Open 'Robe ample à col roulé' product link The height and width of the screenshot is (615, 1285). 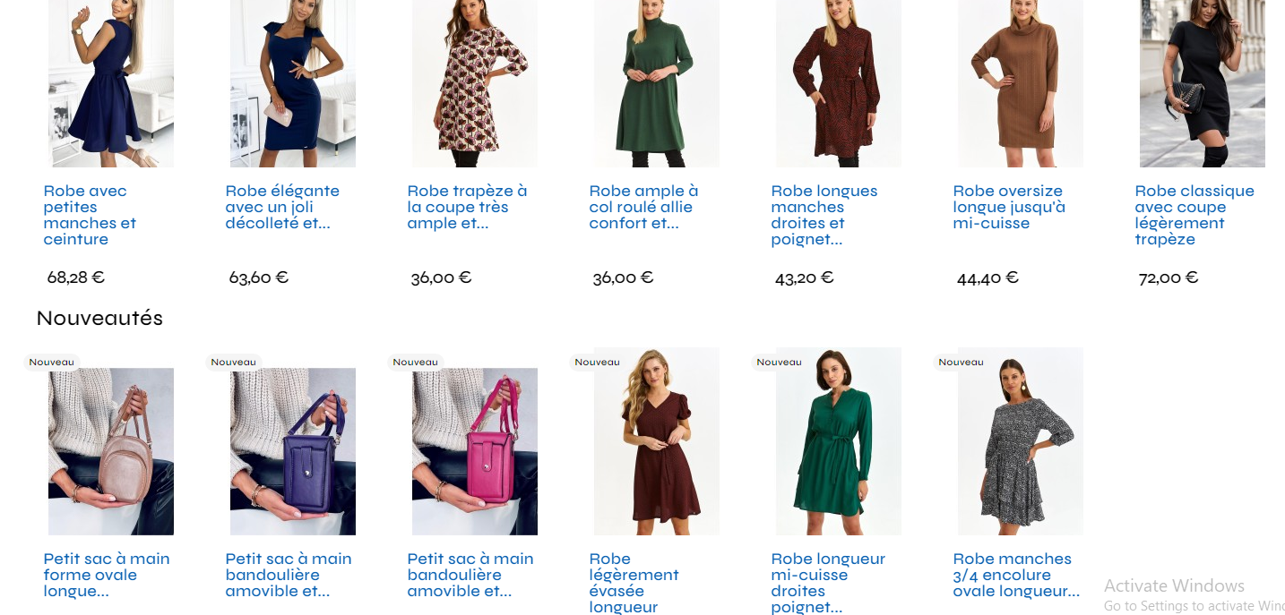pyautogui.click(x=643, y=207)
